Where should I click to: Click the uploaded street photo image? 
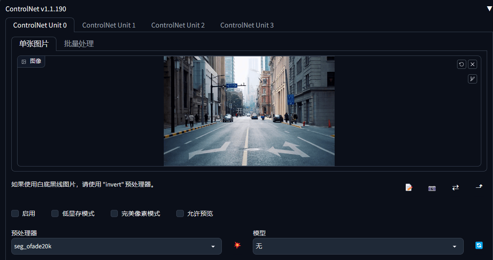pos(249,111)
